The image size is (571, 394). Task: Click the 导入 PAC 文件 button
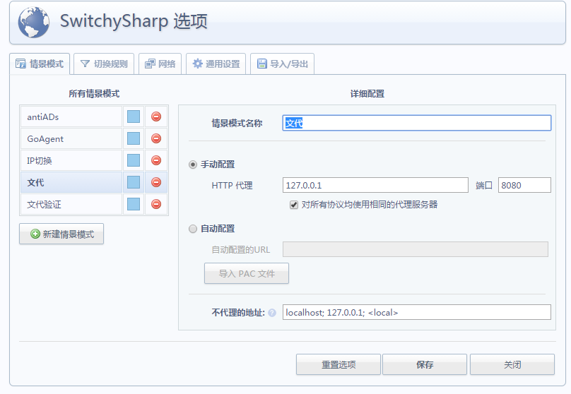[247, 273]
